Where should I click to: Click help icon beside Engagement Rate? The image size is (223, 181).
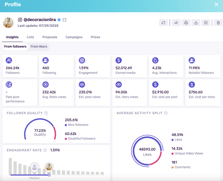pos(45,150)
